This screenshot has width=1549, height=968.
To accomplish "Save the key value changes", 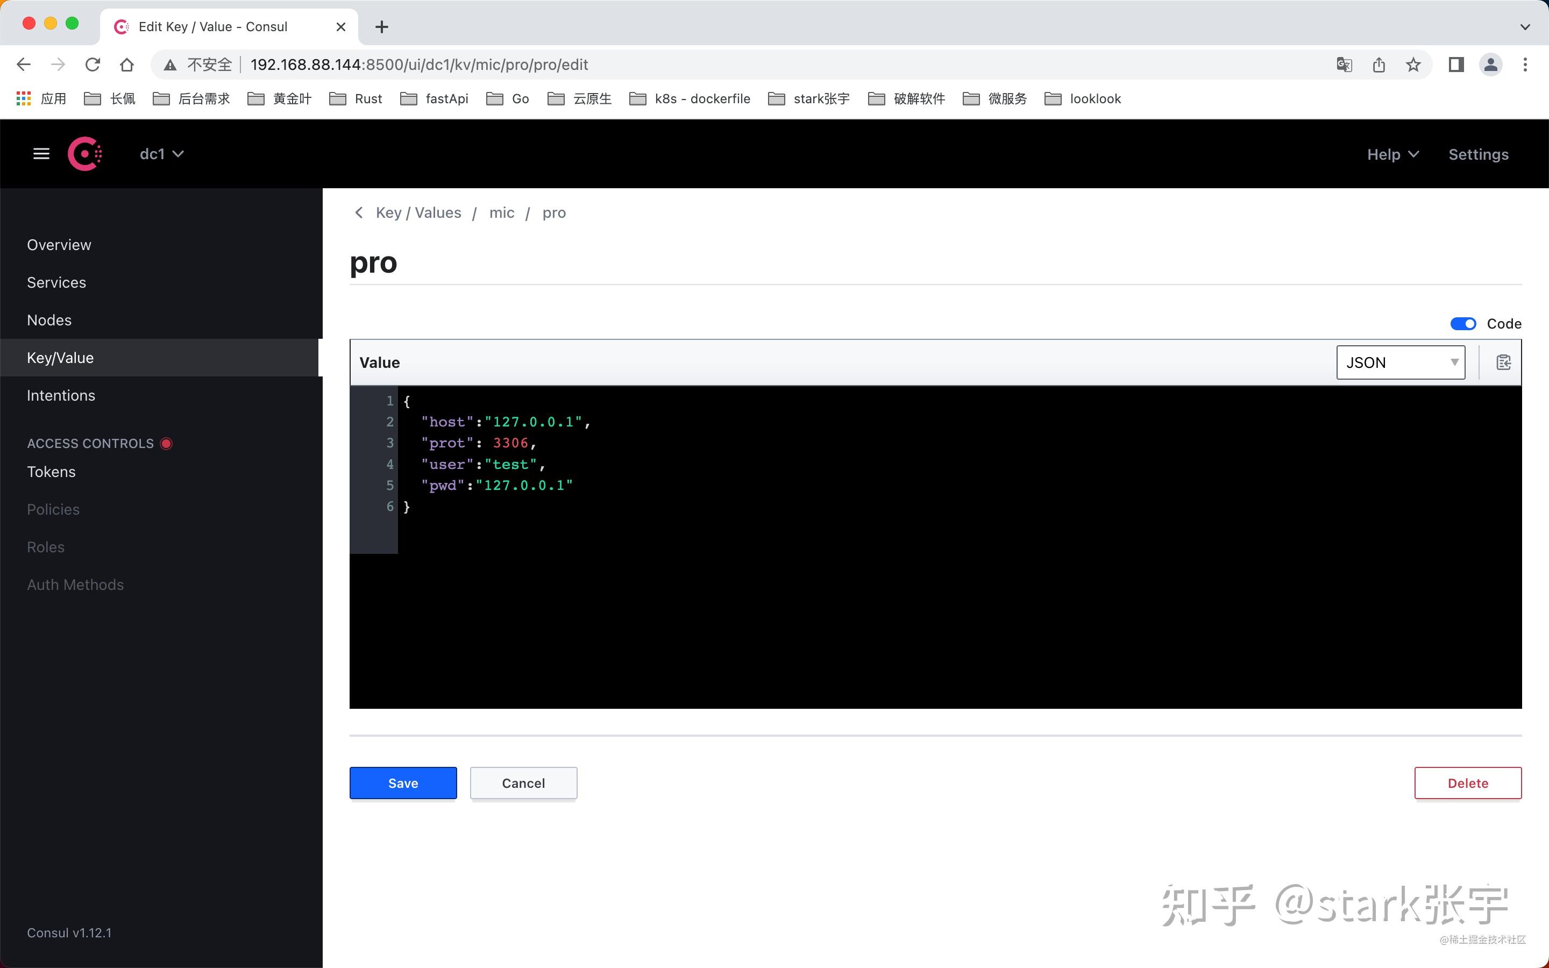I will tap(403, 783).
